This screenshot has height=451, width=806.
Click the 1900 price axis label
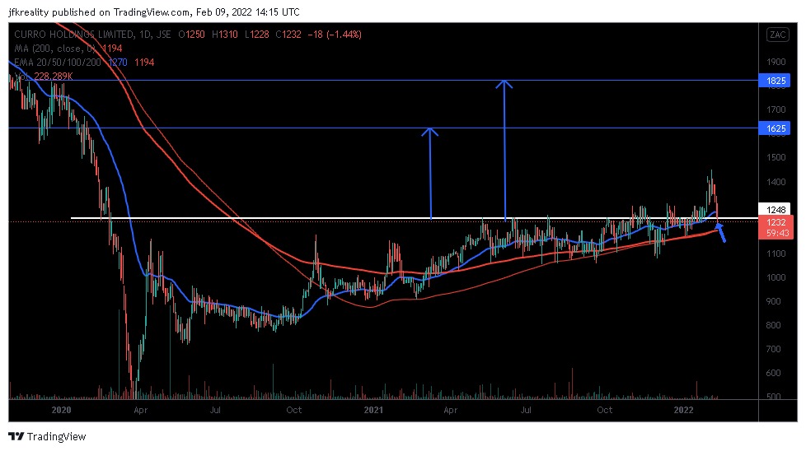click(776, 62)
